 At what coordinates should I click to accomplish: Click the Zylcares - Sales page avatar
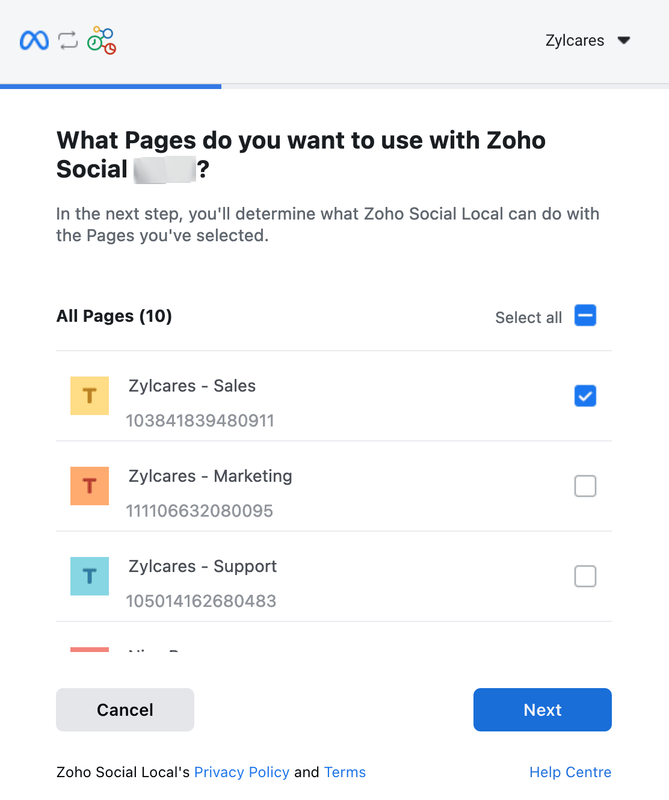[90, 396]
